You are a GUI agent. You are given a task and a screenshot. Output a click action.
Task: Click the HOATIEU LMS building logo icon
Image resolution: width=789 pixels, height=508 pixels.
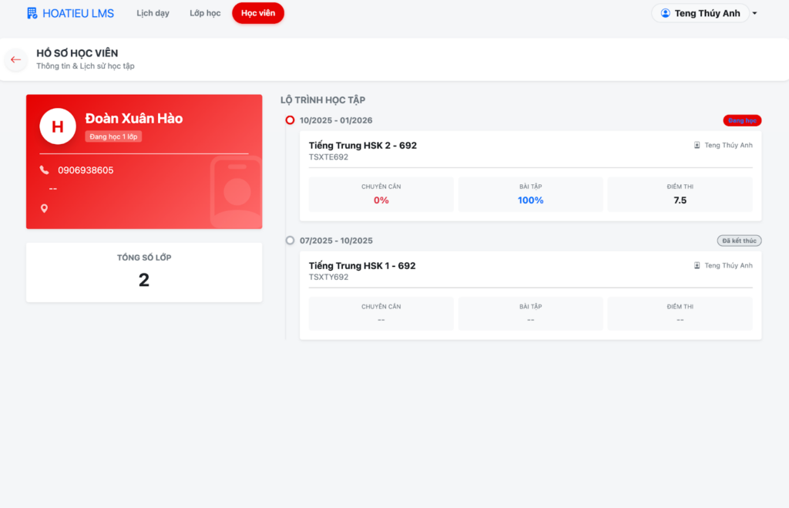coord(32,13)
